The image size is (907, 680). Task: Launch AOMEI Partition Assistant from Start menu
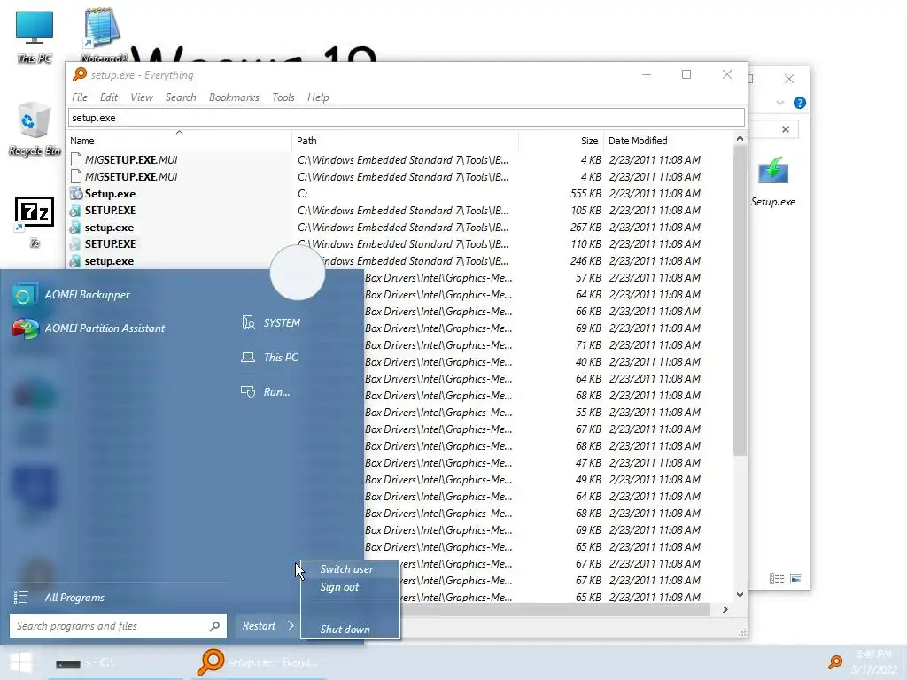[x=89, y=328]
